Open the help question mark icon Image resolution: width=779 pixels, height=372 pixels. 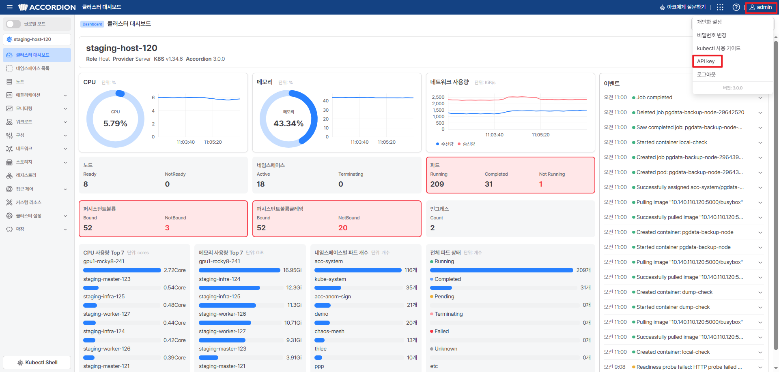point(736,7)
